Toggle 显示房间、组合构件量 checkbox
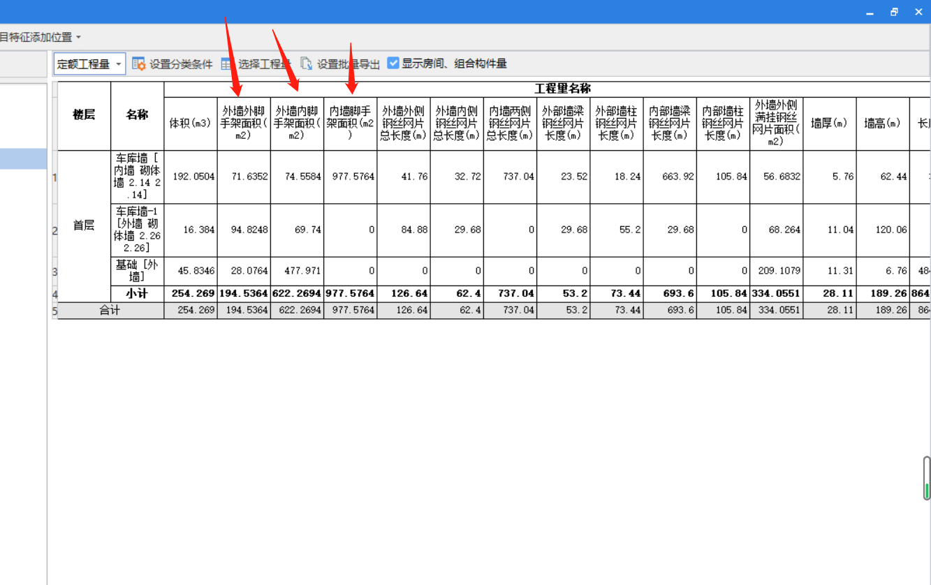 coord(393,64)
